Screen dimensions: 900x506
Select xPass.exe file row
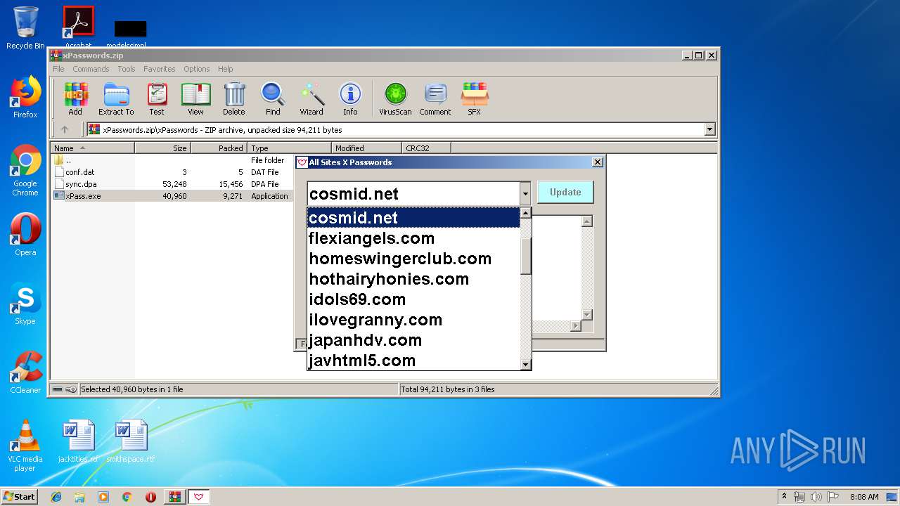click(x=172, y=196)
